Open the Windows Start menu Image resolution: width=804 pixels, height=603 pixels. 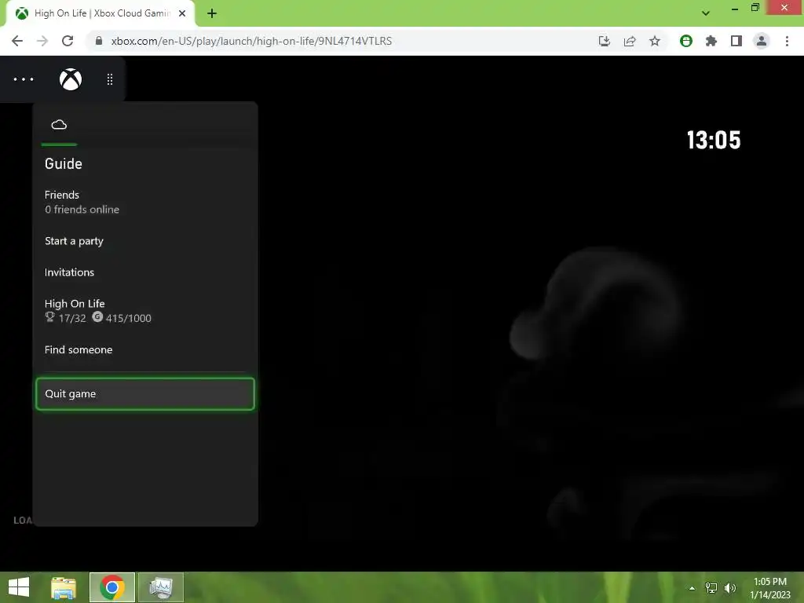point(19,587)
